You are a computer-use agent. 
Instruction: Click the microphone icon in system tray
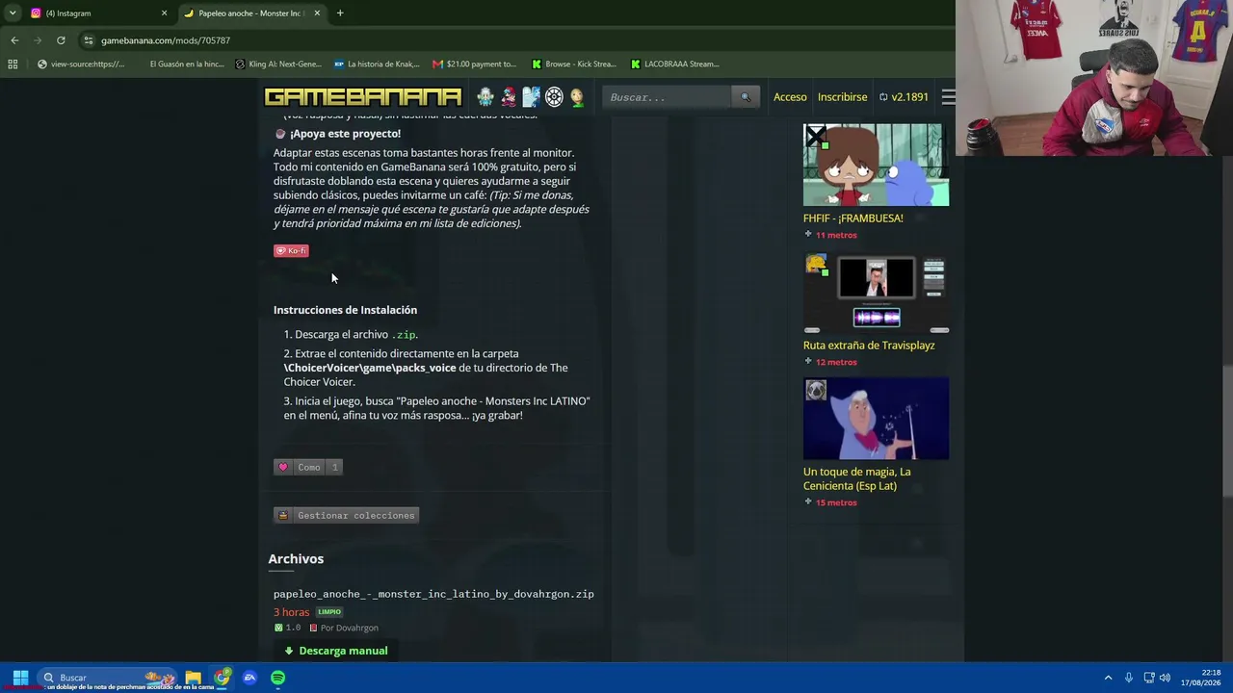1129,678
